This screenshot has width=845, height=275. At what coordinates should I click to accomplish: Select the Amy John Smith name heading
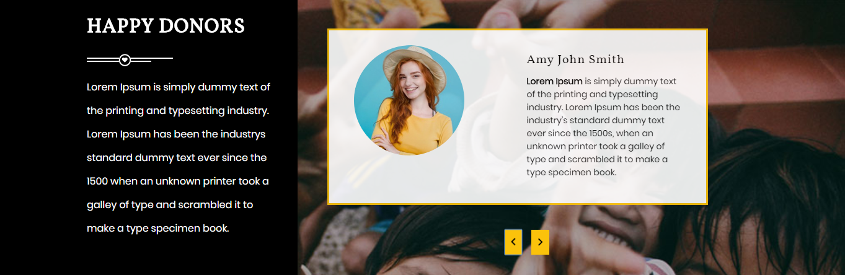pyautogui.click(x=575, y=60)
